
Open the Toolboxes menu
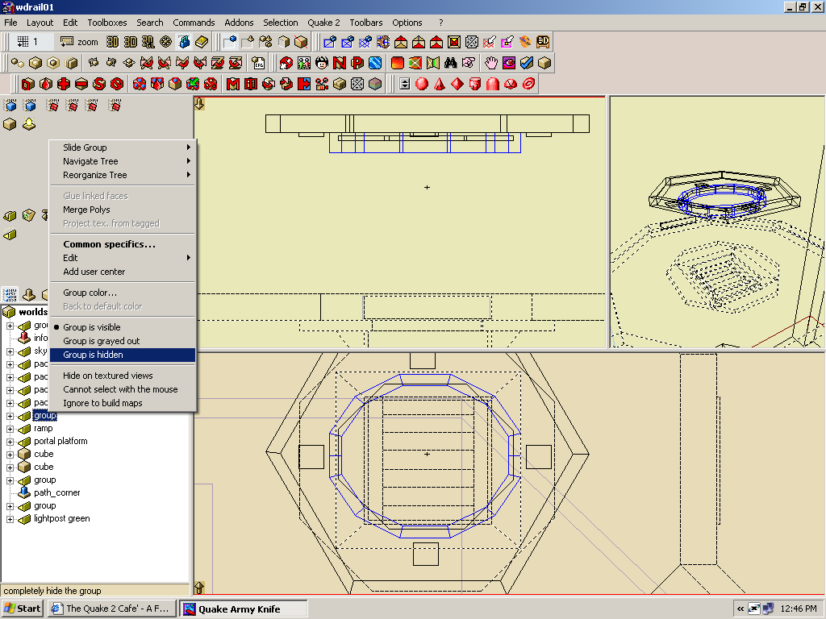tap(106, 23)
